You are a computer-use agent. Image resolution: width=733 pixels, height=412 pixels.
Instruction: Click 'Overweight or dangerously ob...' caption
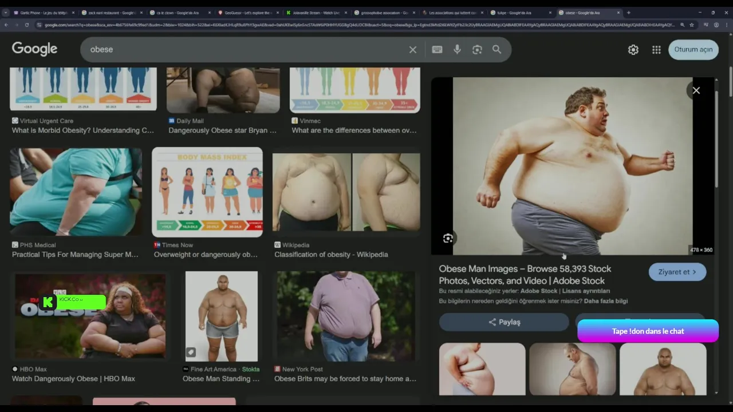pos(206,255)
